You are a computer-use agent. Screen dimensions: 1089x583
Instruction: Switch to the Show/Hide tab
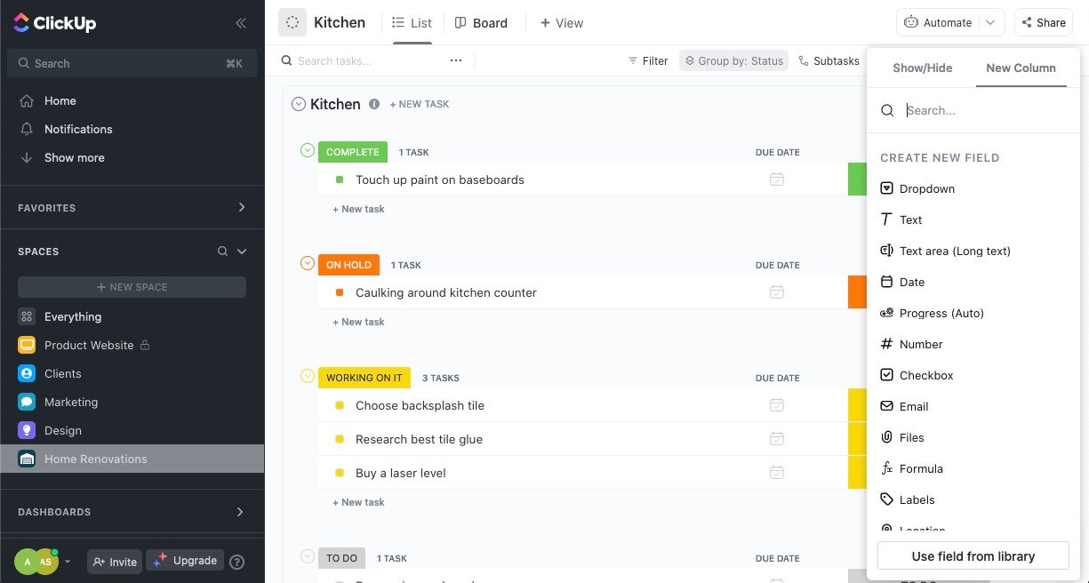tap(922, 68)
